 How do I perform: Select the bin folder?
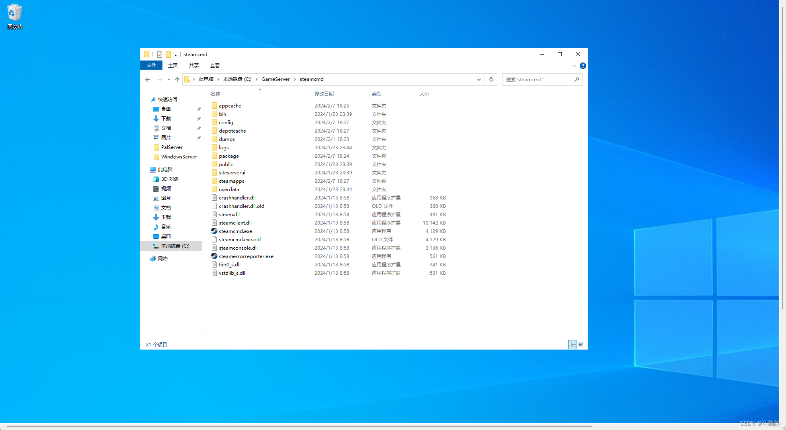tap(223, 114)
